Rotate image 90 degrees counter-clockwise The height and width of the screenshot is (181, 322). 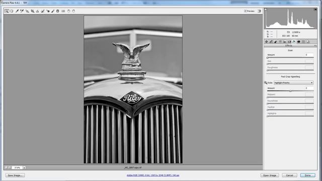tap(68, 11)
